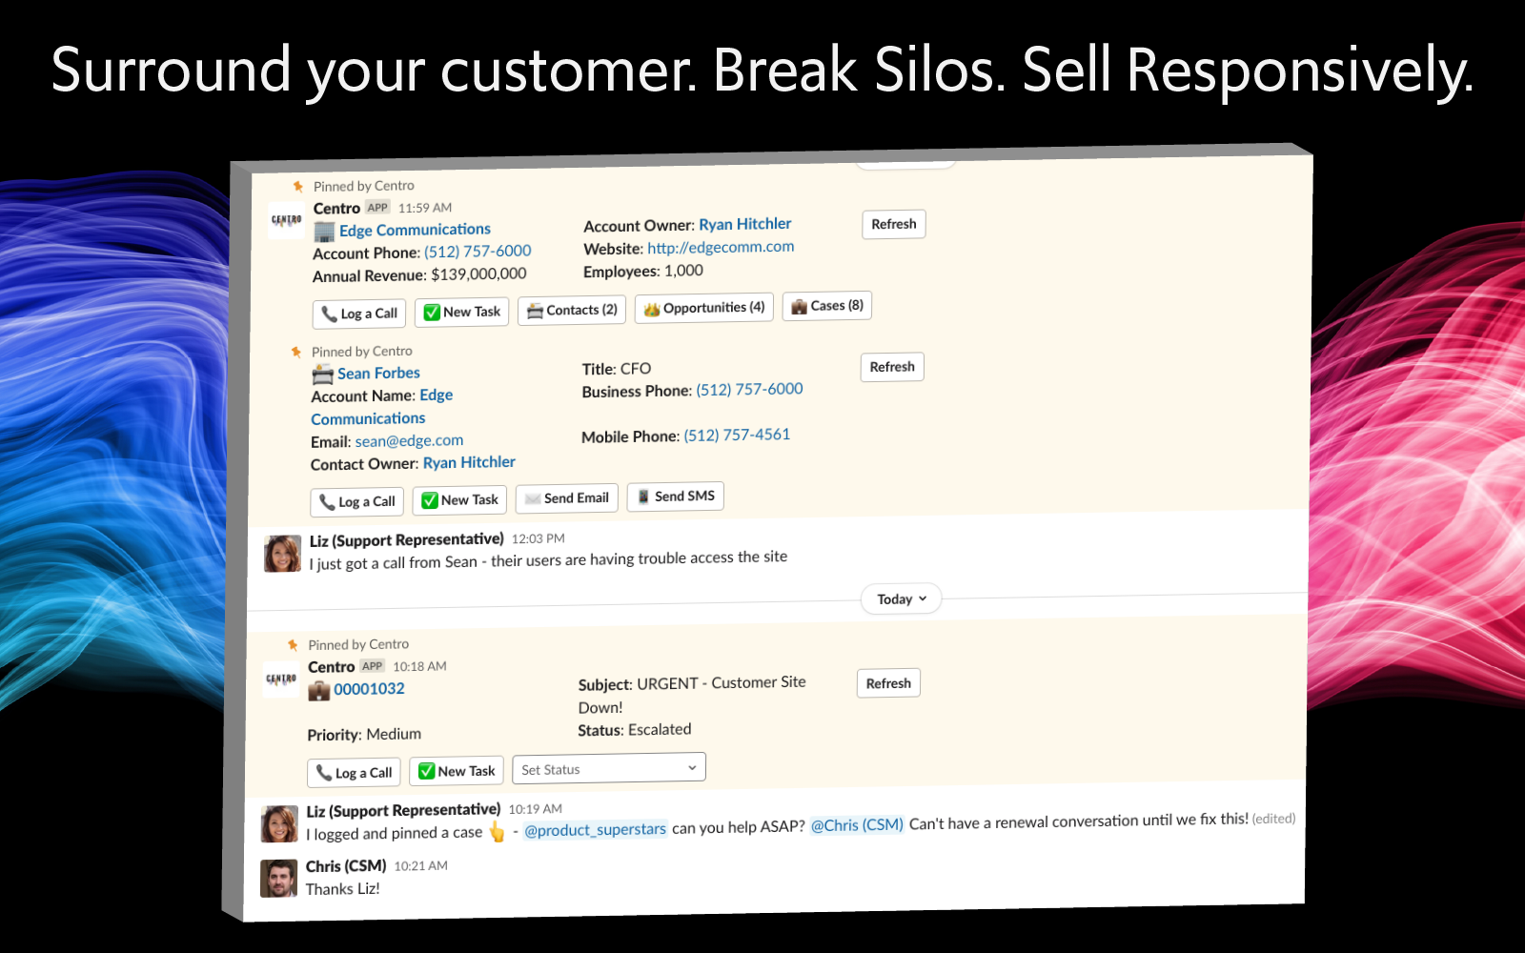1525x953 pixels.
Task: Click the Cases (8) briefcase button
Action: (827, 306)
